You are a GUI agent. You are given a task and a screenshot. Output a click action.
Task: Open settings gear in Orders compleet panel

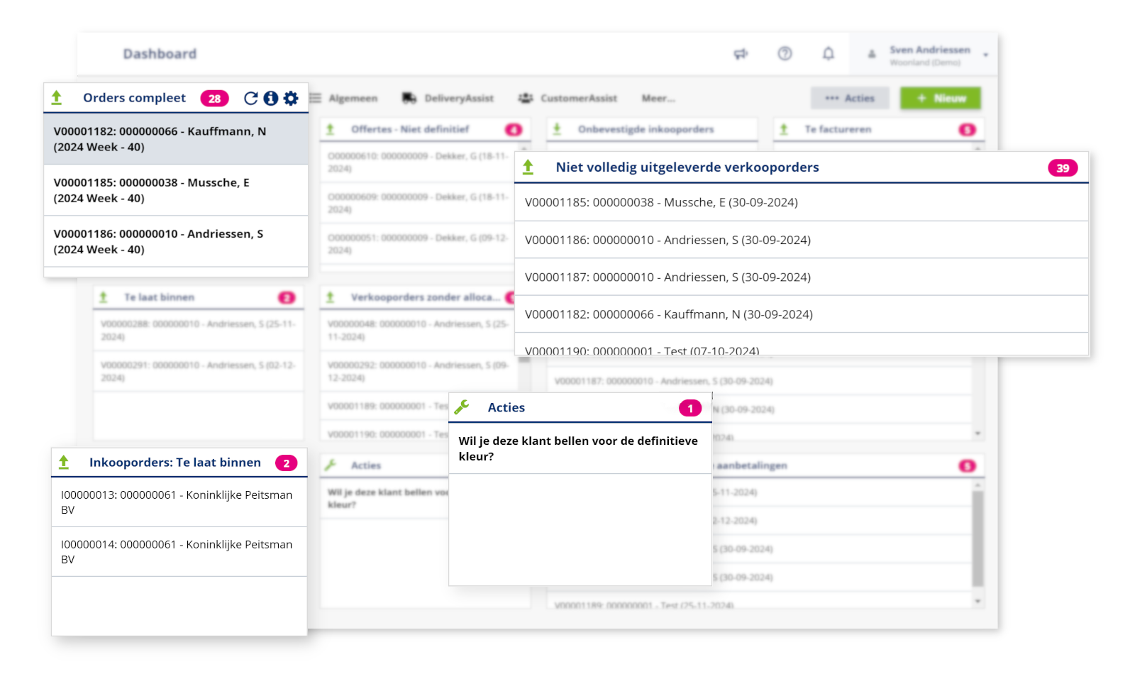(291, 99)
